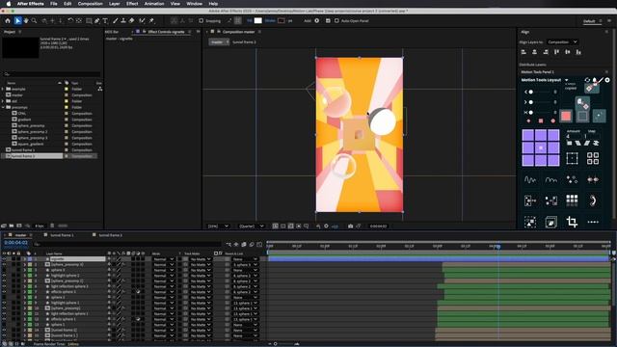Screen dimensions: 617x347
Task: Select the Brush tool
Action: [116, 21]
